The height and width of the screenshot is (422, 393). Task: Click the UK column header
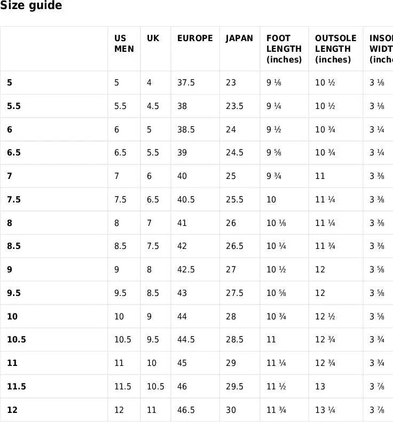click(x=153, y=38)
